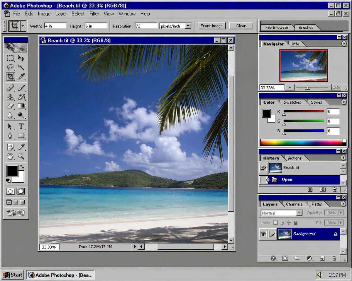Image resolution: width=352 pixels, height=281 pixels.
Task: Hide the Background layer visibility
Action: point(263,234)
